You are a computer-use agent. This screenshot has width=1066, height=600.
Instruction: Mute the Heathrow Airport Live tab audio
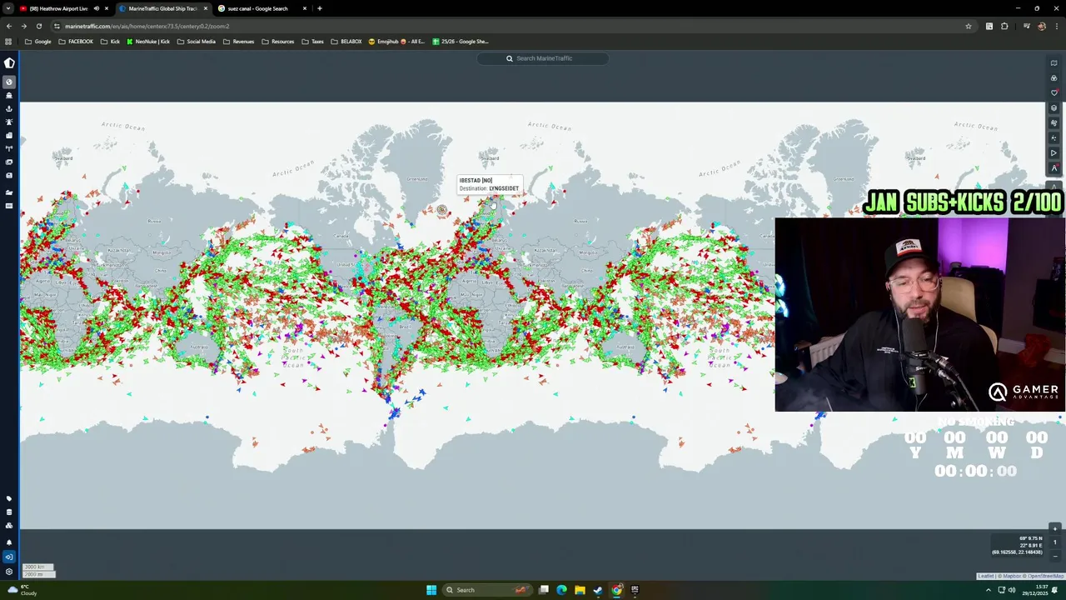pos(96,8)
